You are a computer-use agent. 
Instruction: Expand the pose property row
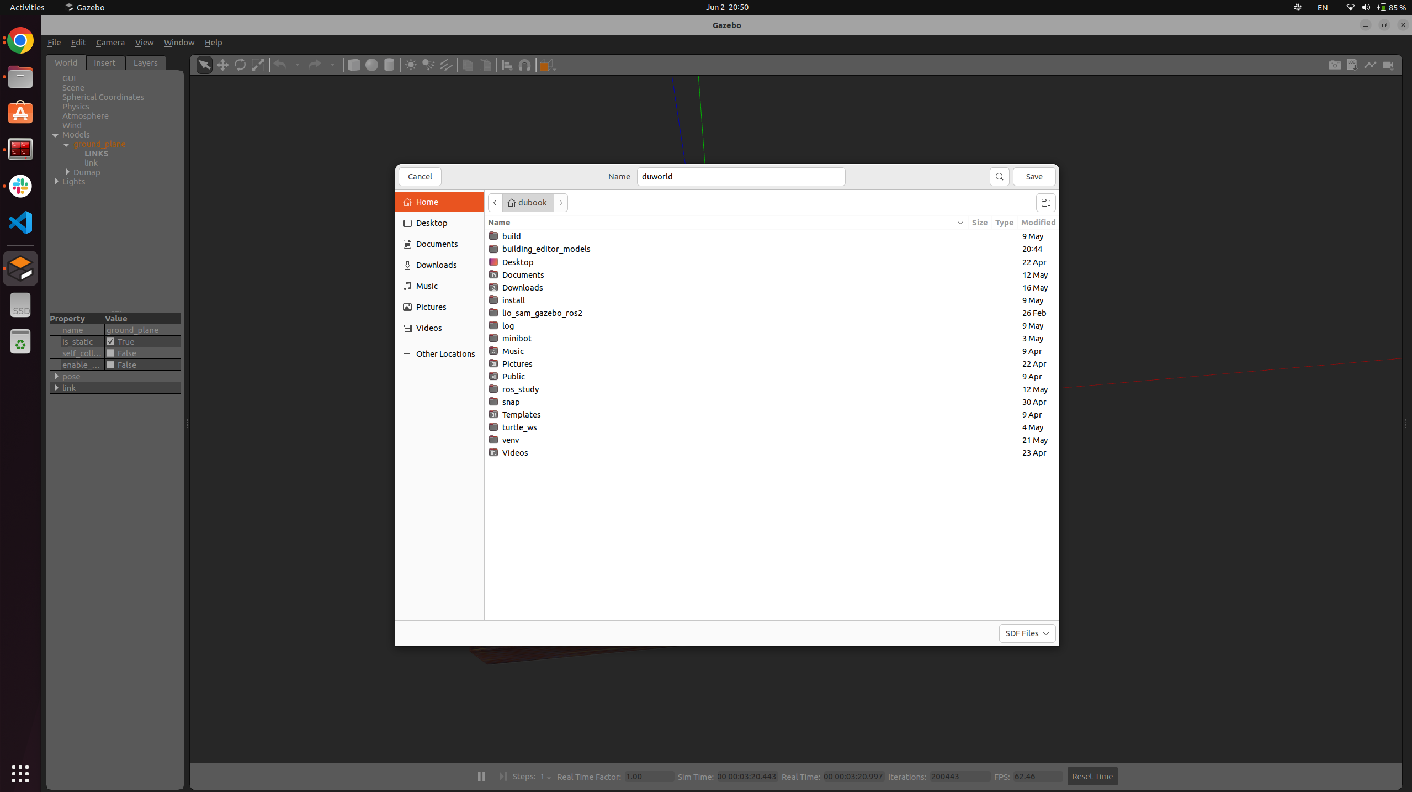coord(56,377)
